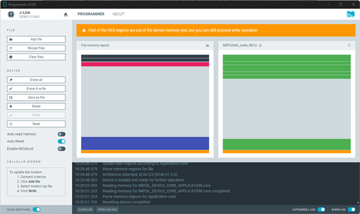
Task: Turn off the Auto Reset toggle
Action: [x=61, y=141]
